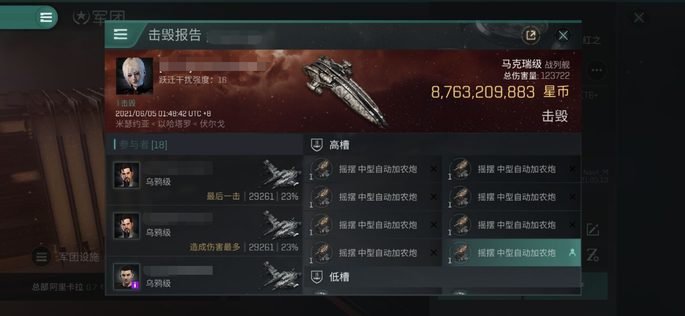This screenshot has height=316, width=685.
Task: Click the high slot shield icon
Action: (316, 144)
